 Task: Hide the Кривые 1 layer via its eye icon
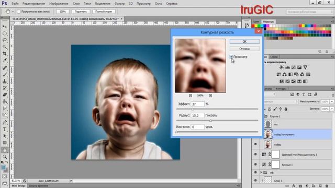[255, 164]
